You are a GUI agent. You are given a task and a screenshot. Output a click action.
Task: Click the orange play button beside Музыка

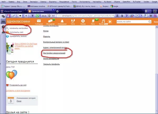pos(110,22)
